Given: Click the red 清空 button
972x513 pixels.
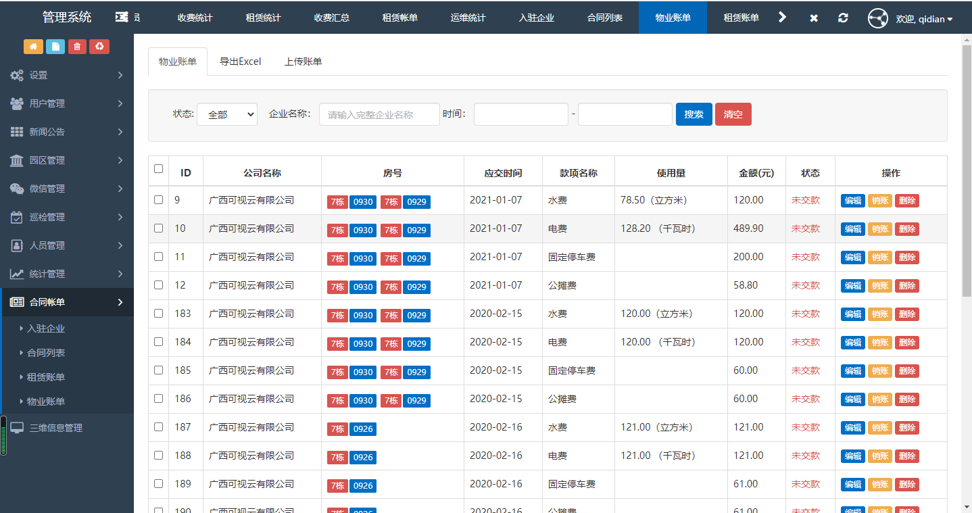Looking at the screenshot, I should tap(733, 114).
